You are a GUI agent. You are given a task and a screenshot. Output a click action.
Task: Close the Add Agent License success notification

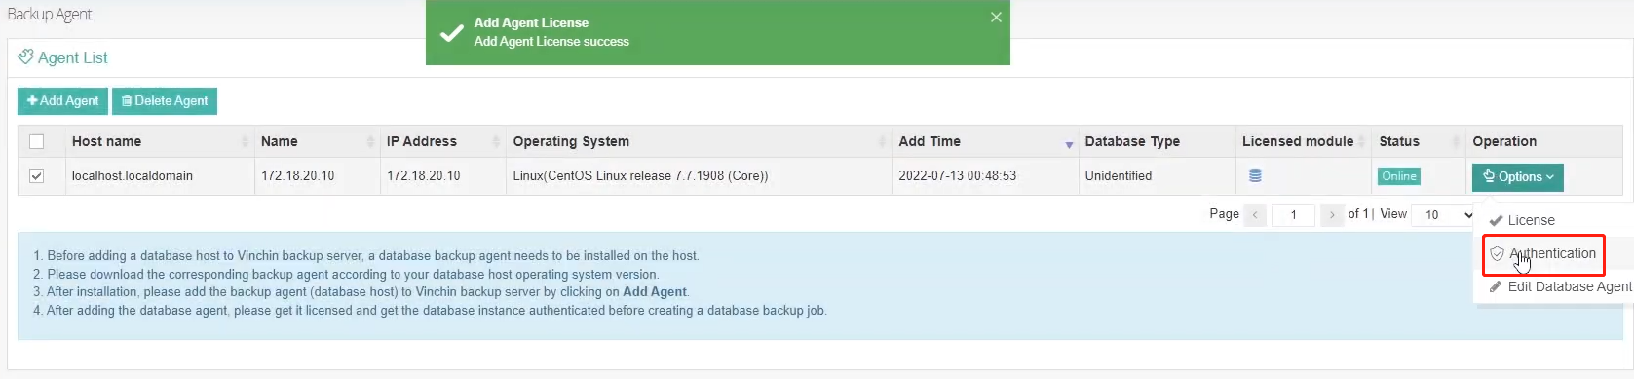[x=996, y=18]
